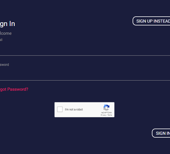Image resolution: width=170 pixels, height=154 pixels.
Task: Open the reCAPTCHA Privacy link
Action: [x=103, y=115]
